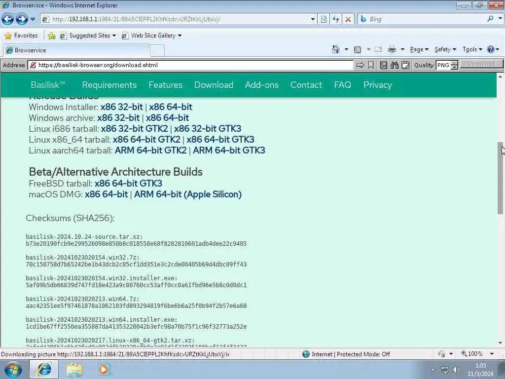The width and height of the screenshot is (505, 379).
Task: Open Features in the site navbar
Action: point(166,85)
